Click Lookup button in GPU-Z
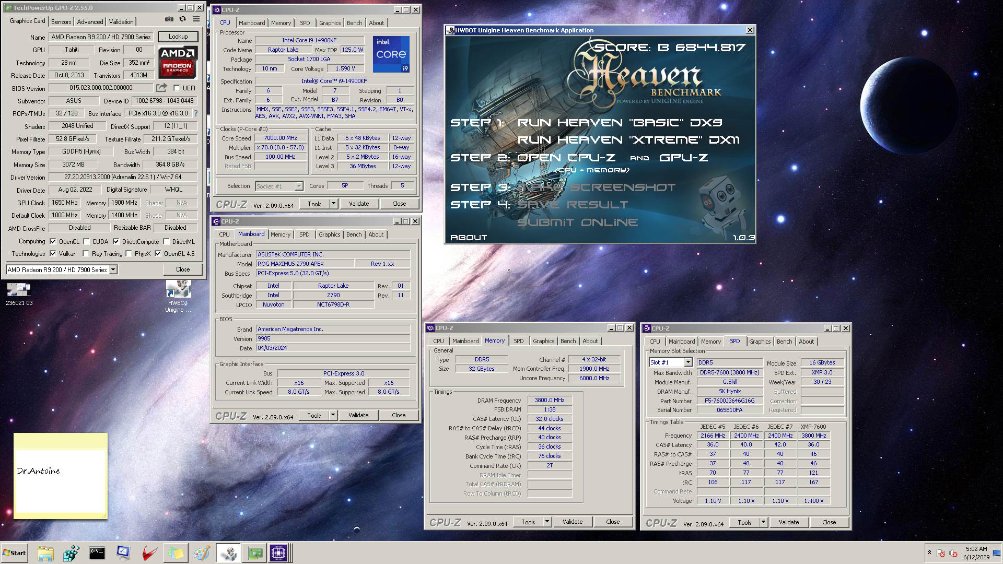Screen dimensions: 1003x564 [178, 37]
